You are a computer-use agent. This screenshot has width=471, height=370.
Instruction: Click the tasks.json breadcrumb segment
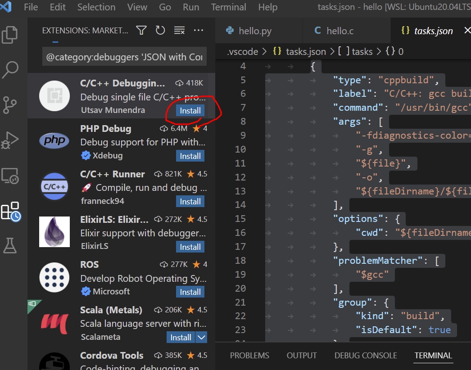pyautogui.click(x=299, y=52)
